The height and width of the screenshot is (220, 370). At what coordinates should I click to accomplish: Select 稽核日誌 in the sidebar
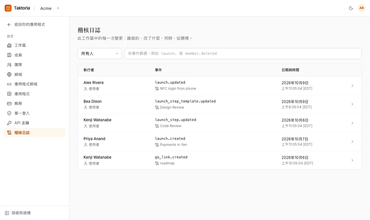[x=34, y=133]
